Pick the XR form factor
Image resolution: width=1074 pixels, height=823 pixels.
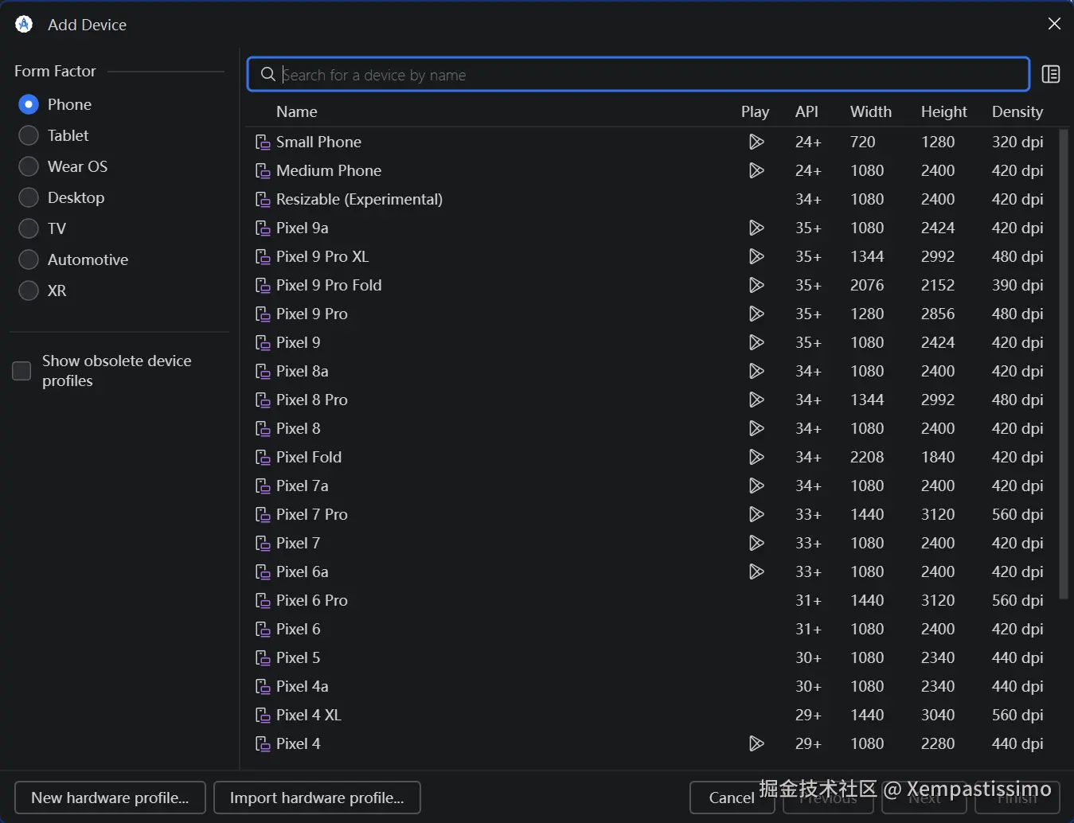pos(29,291)
